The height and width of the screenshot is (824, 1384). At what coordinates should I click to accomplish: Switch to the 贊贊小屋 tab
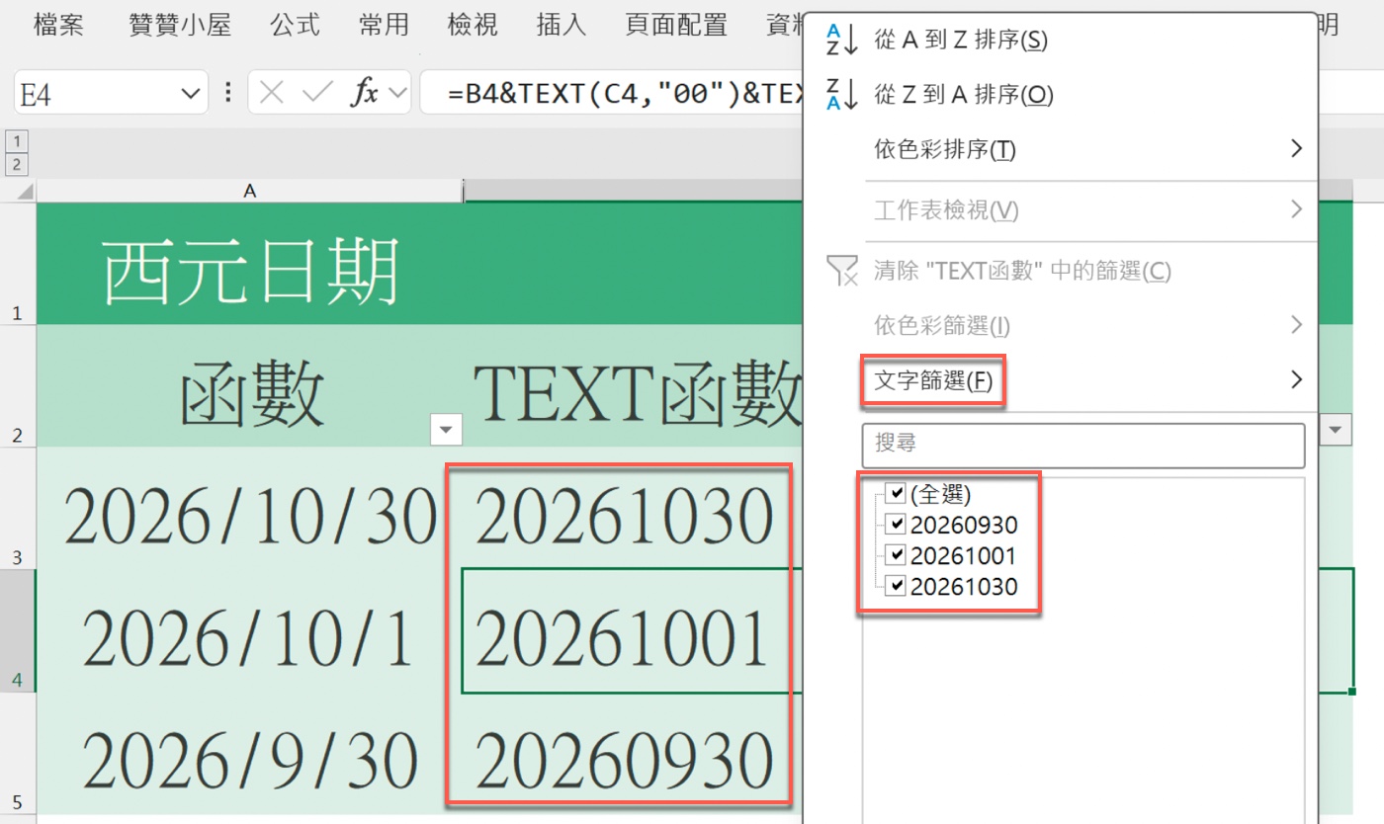pyautogui.click(x=180, y=25)
